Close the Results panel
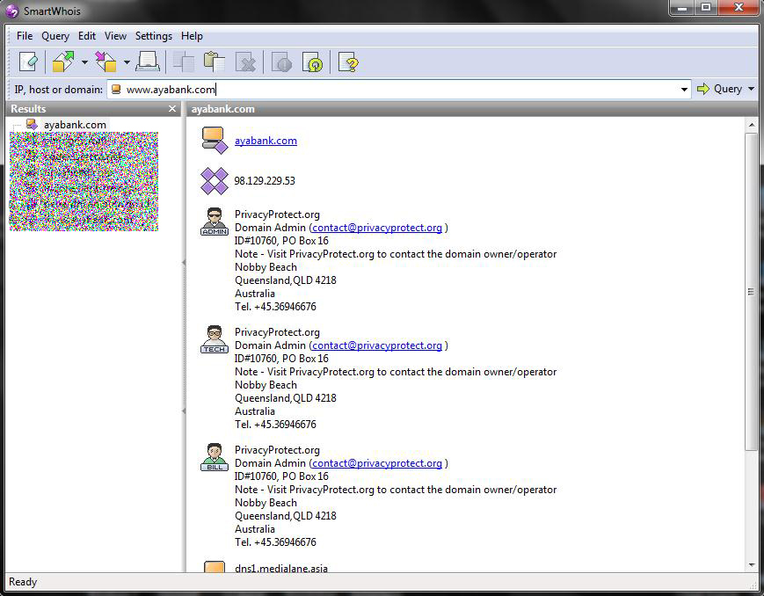This screenshot has height=596, width=764. click(172, 109)
